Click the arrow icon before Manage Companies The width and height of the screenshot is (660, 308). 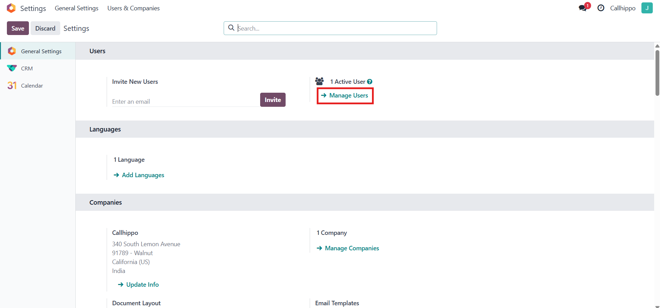(319, 248)
